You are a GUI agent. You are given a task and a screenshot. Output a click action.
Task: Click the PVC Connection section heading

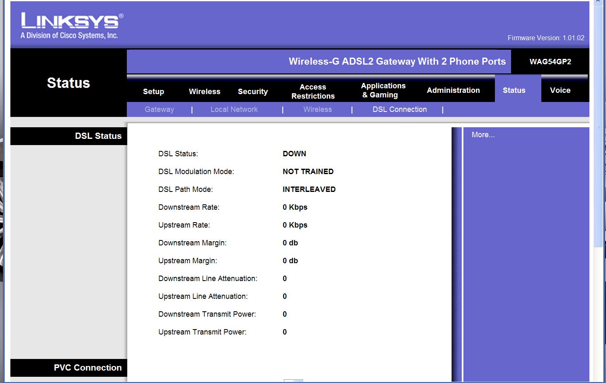[x=88, y=368]
